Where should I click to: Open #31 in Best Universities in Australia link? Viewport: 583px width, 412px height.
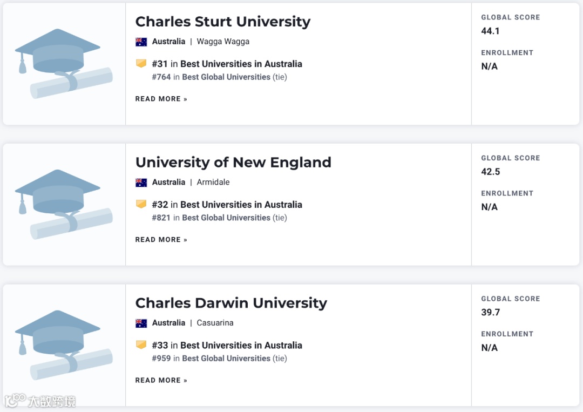(227, 64)
